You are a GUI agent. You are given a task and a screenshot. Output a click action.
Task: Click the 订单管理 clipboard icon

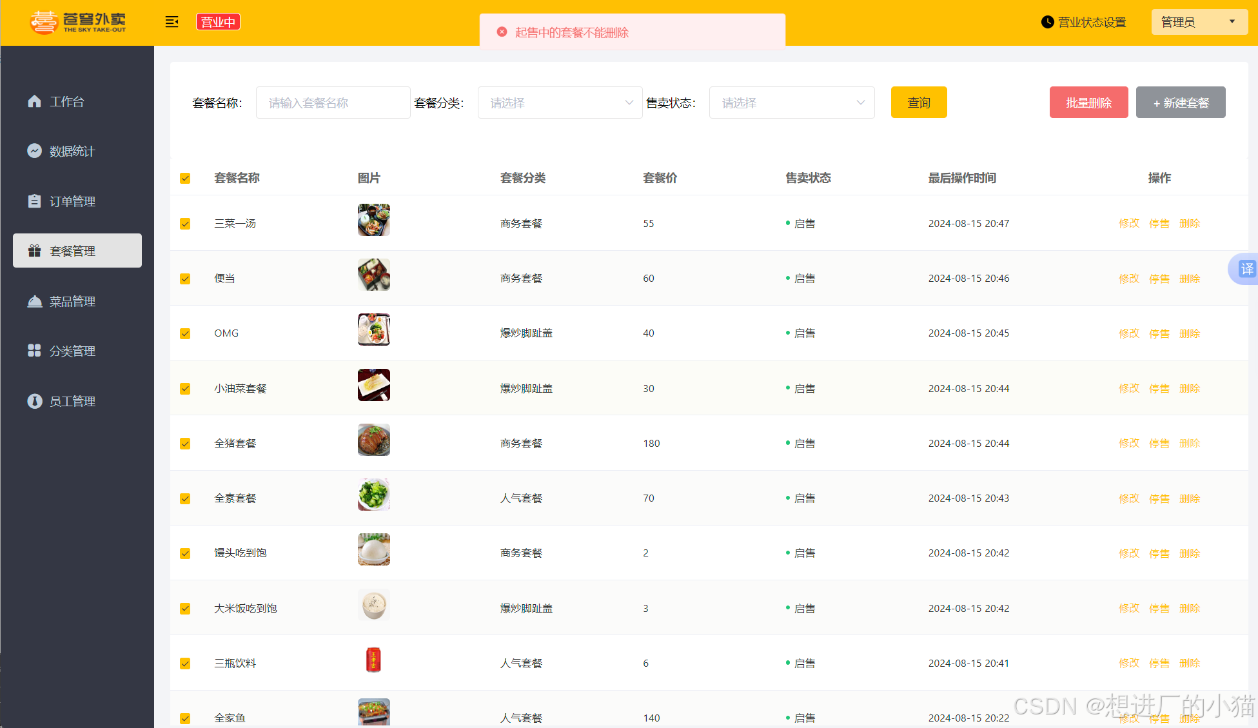click(35, 201)
